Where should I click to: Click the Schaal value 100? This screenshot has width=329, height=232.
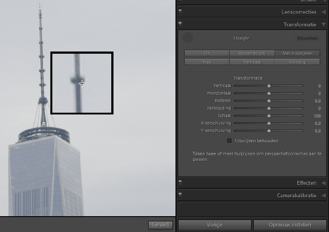[317, 116]
